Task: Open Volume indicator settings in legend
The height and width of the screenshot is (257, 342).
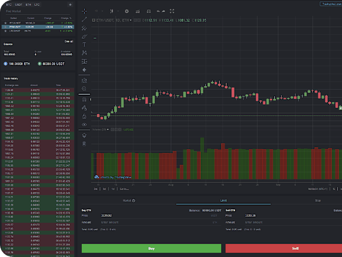Action: tap(116, 129)
